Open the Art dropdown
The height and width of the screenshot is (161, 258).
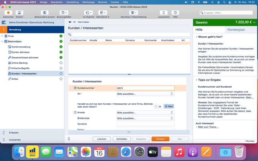point(145,94)
